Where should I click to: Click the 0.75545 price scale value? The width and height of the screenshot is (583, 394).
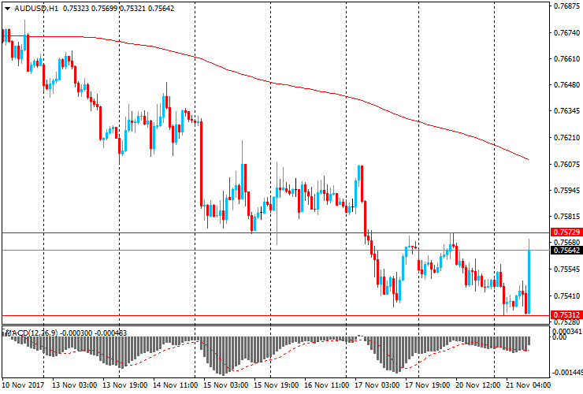(566, 269)
